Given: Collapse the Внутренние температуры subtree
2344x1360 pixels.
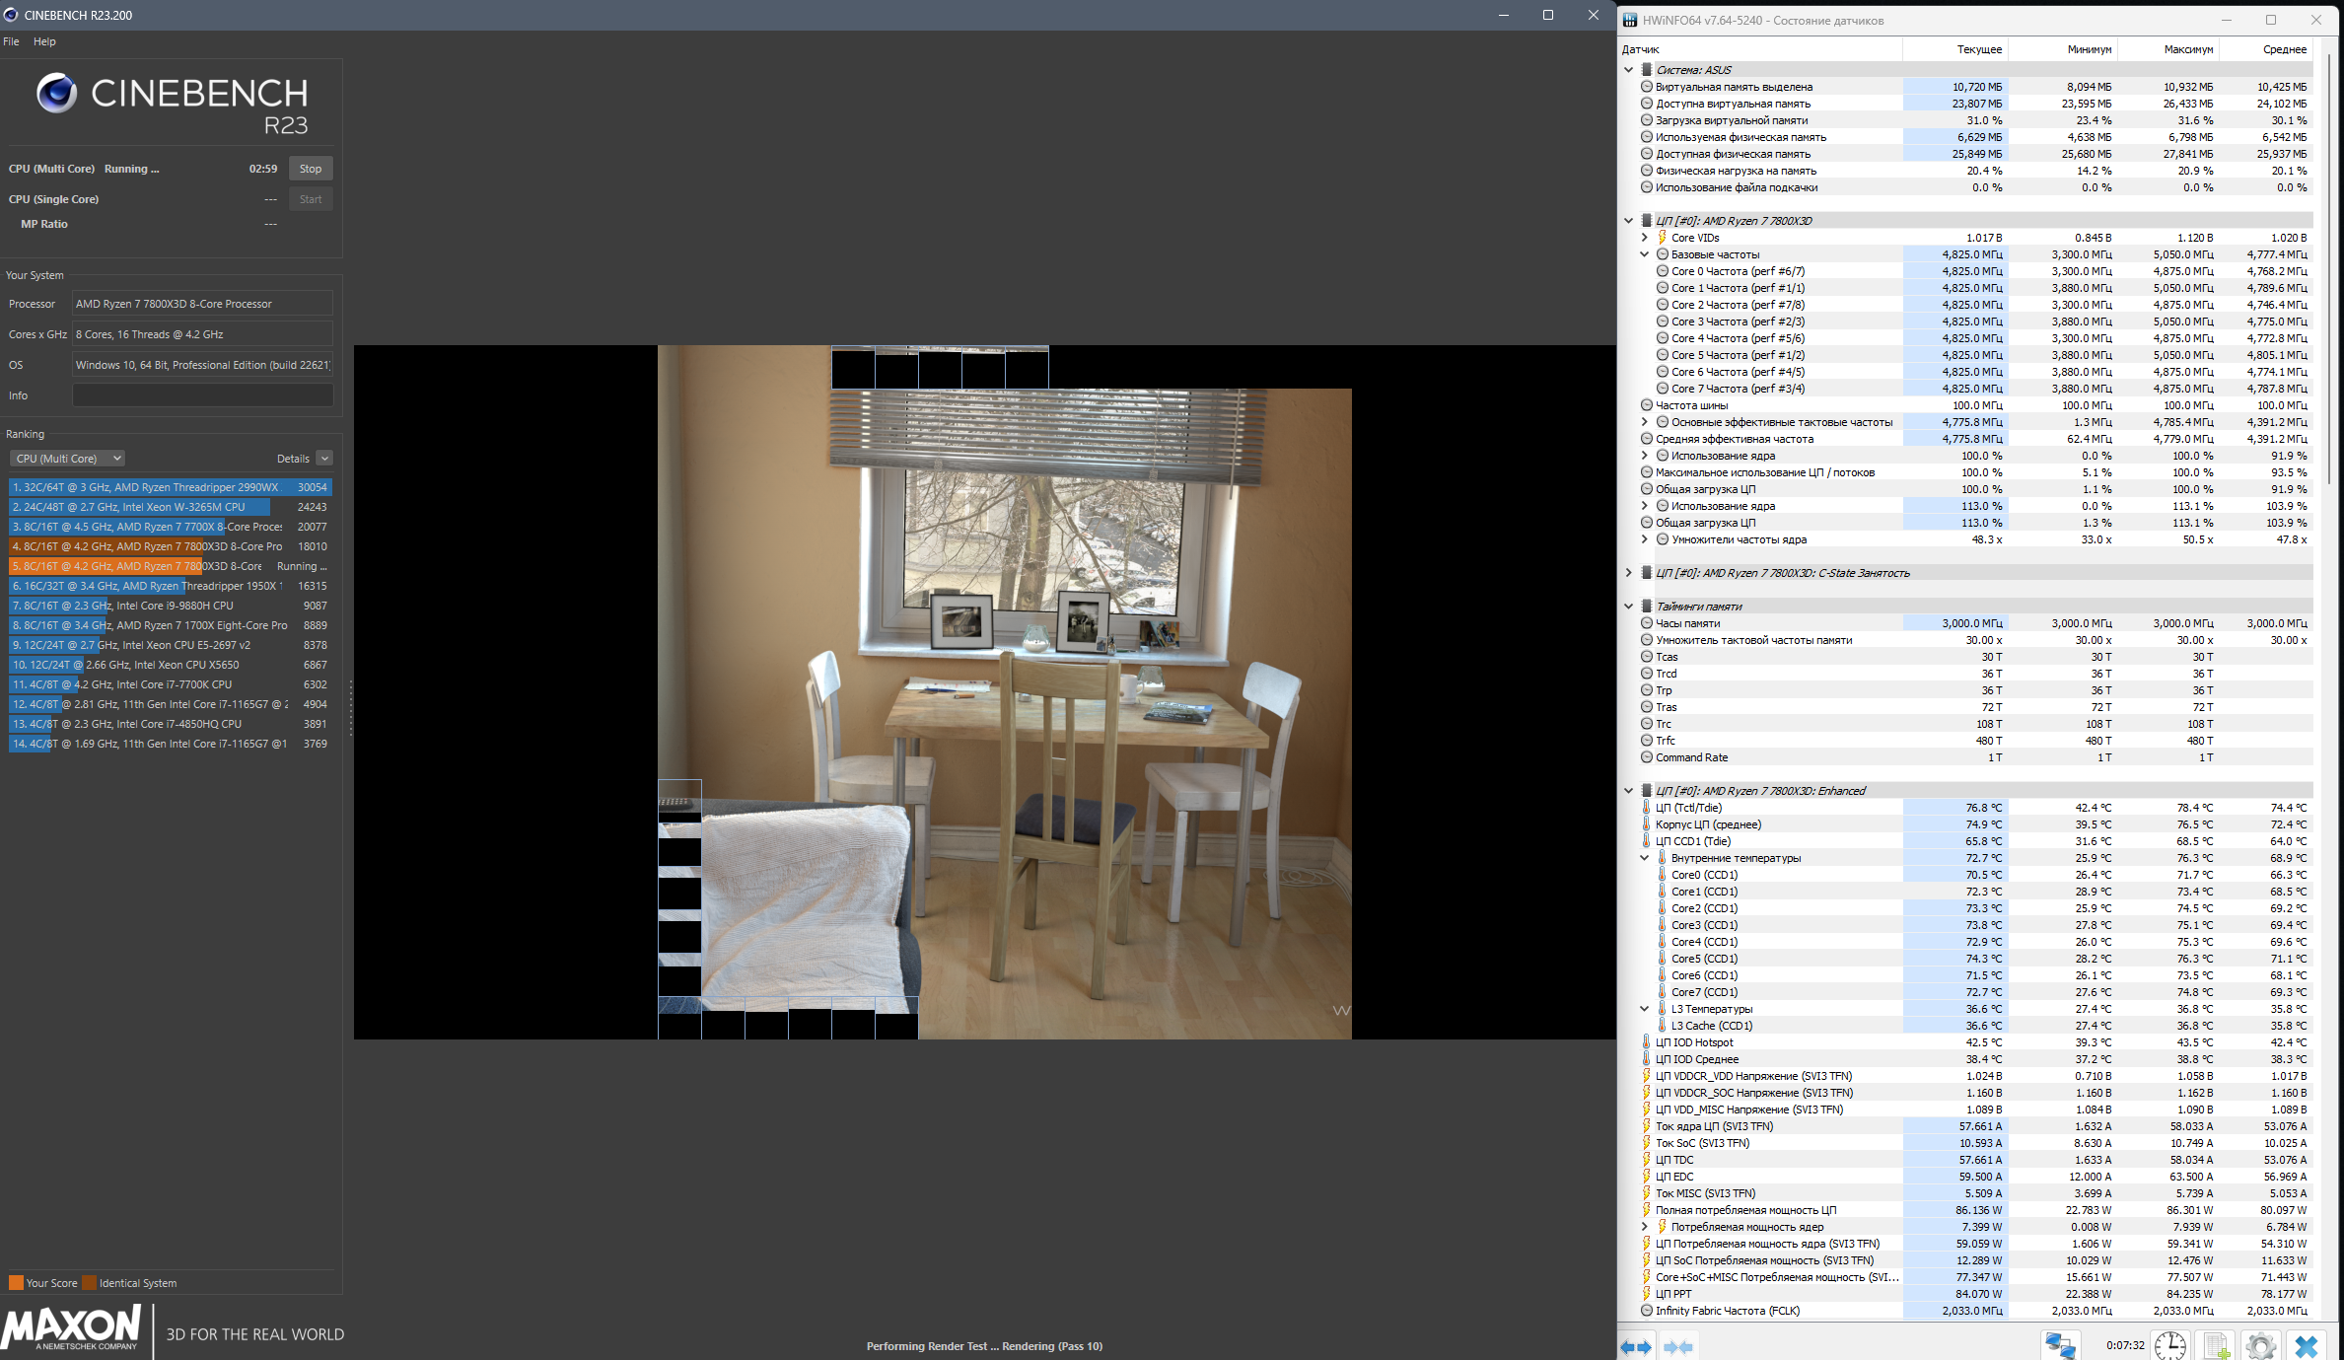Looking at the screenshot, I should [1644, 858].
